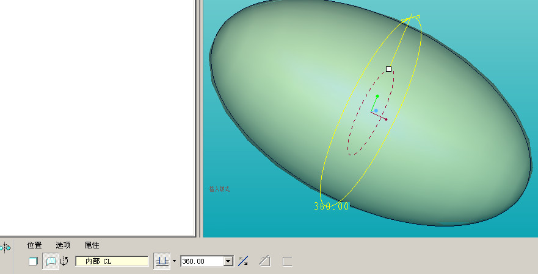Click the 360.00 angle dimension in viewport
538x274 pixels.
[x=331, y=206]
